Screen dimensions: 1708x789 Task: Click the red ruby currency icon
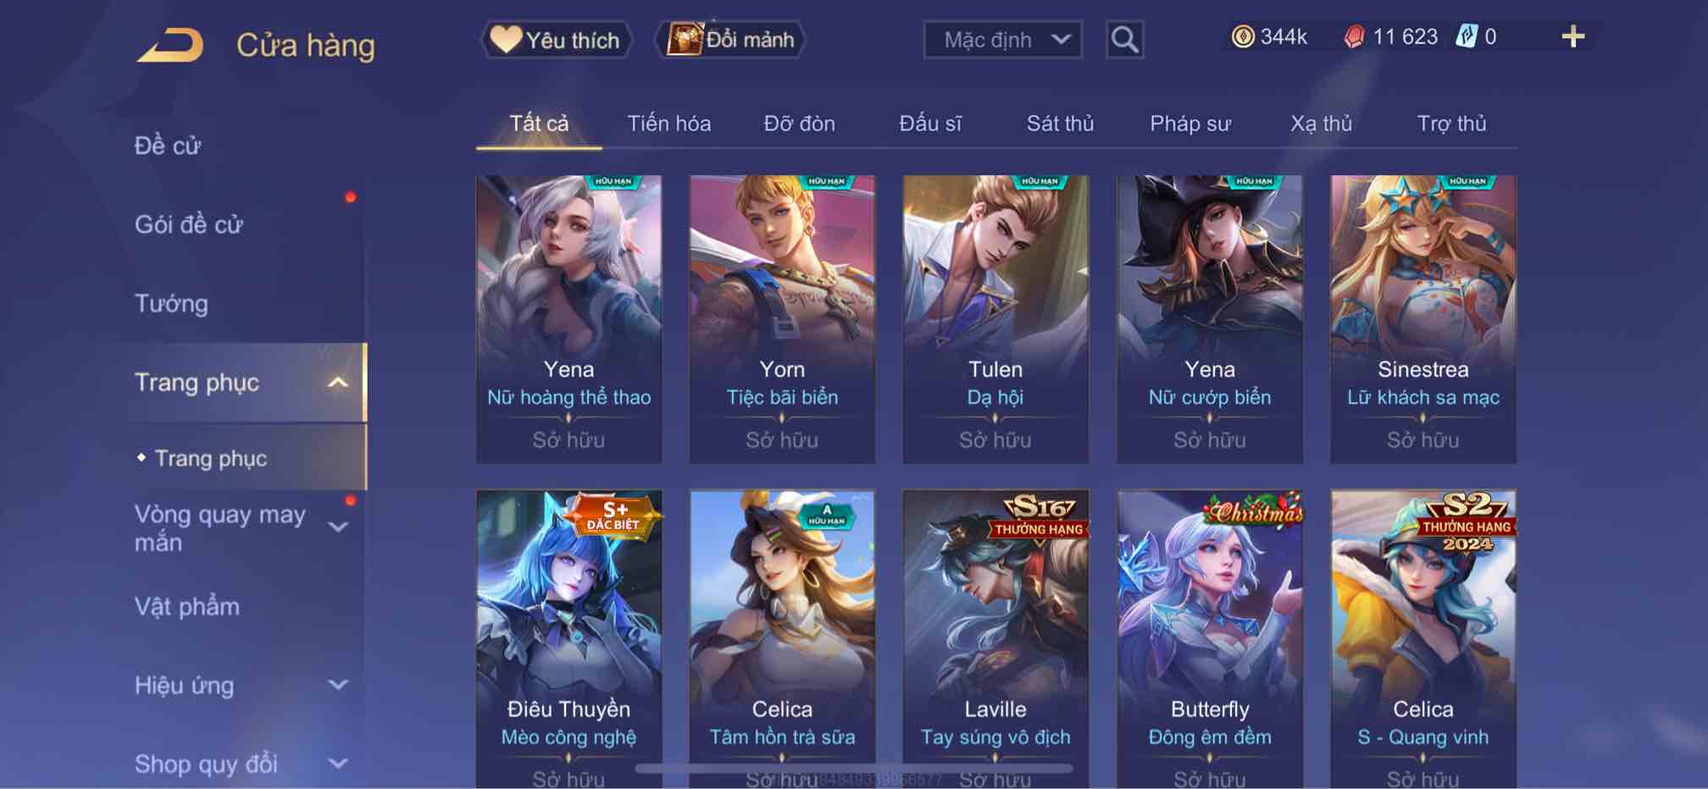[x=1354, y=36]
